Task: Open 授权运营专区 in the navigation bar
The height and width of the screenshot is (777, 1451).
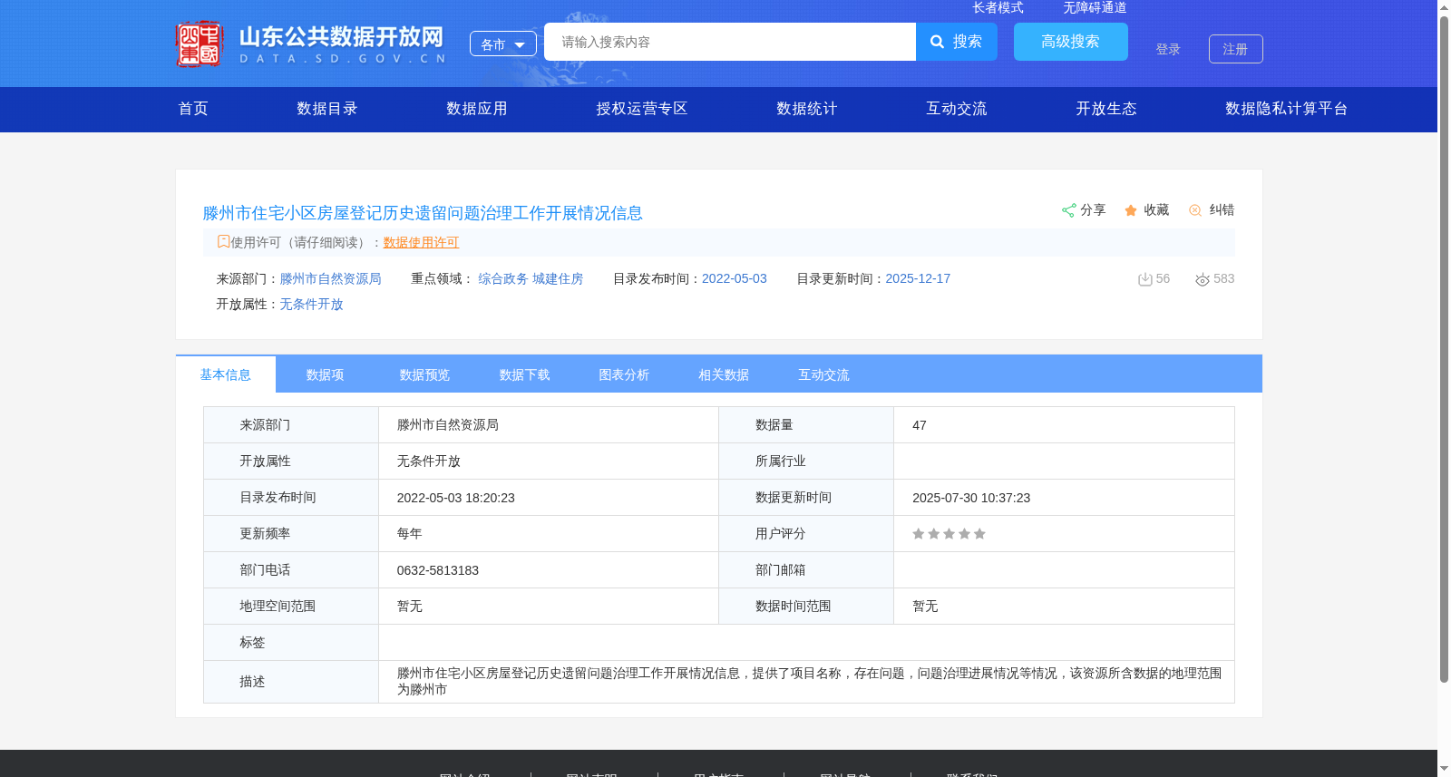Action: (x=642, y=109)
